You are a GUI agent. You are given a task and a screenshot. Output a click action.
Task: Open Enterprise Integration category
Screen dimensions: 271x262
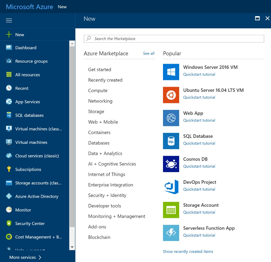[111, 185]
